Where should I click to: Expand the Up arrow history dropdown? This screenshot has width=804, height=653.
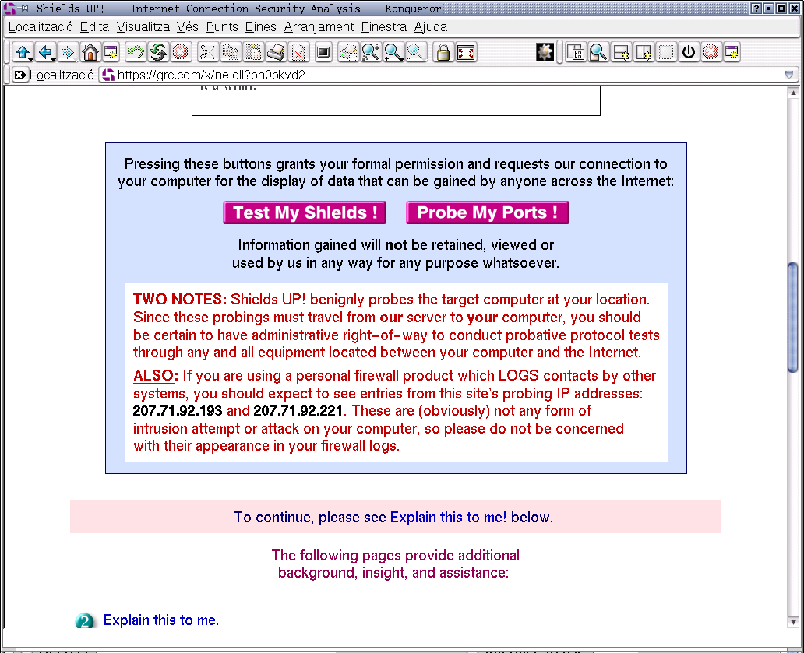[x=30, y=59]
